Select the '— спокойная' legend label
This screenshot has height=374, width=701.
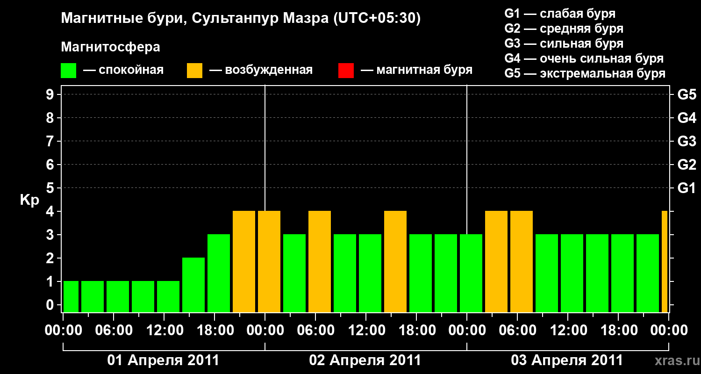click(123, 70)
